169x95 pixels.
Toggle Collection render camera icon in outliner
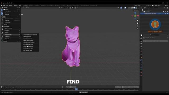pyautogui.click(x=167, y=12)
